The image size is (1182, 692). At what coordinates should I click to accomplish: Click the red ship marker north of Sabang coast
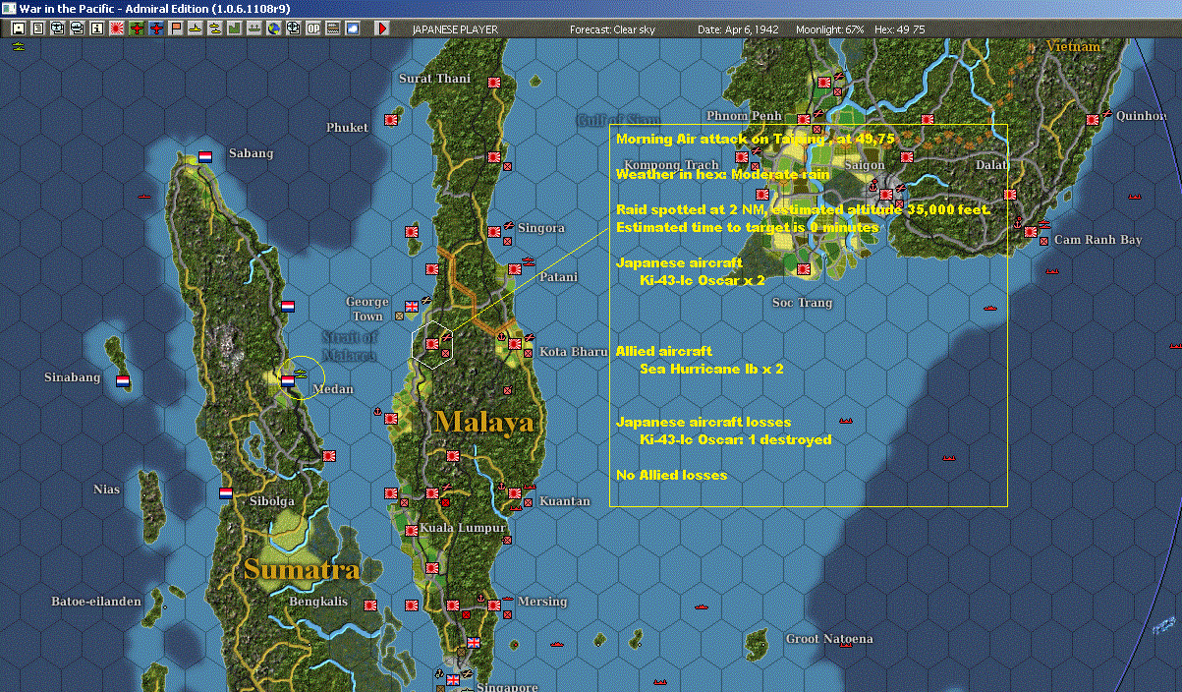click(x=146, y=197)
